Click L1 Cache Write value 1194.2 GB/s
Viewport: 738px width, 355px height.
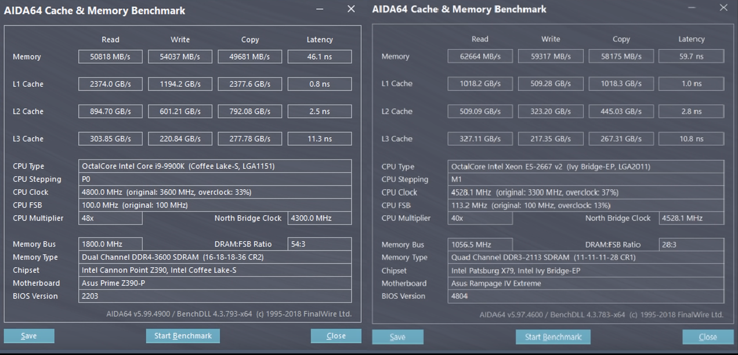pyautogui.click(x=180, y=84)
